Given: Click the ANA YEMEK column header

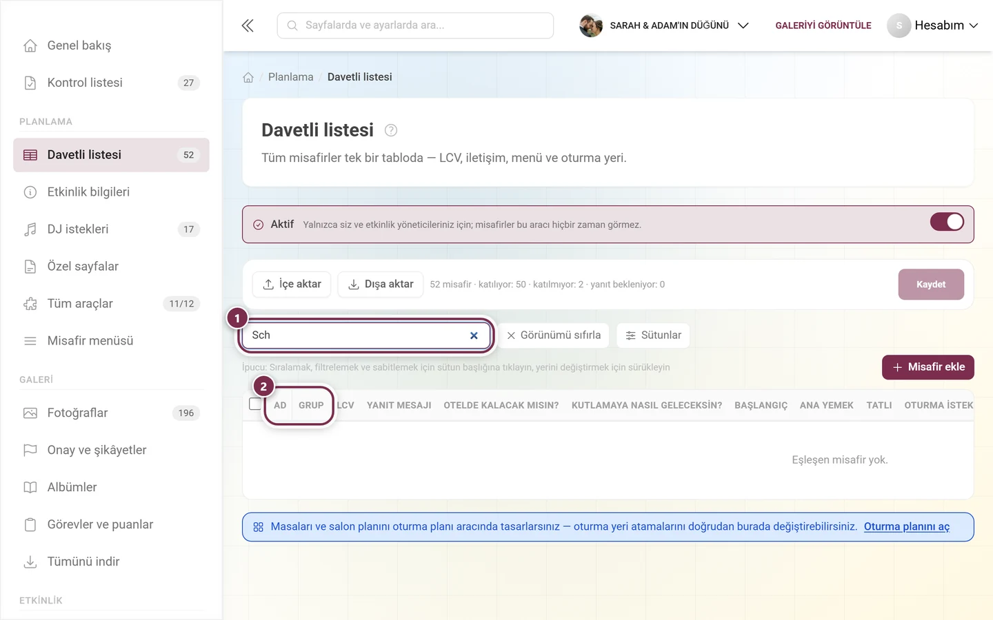Looking at the screenshot, I should (x=827, y=406).
